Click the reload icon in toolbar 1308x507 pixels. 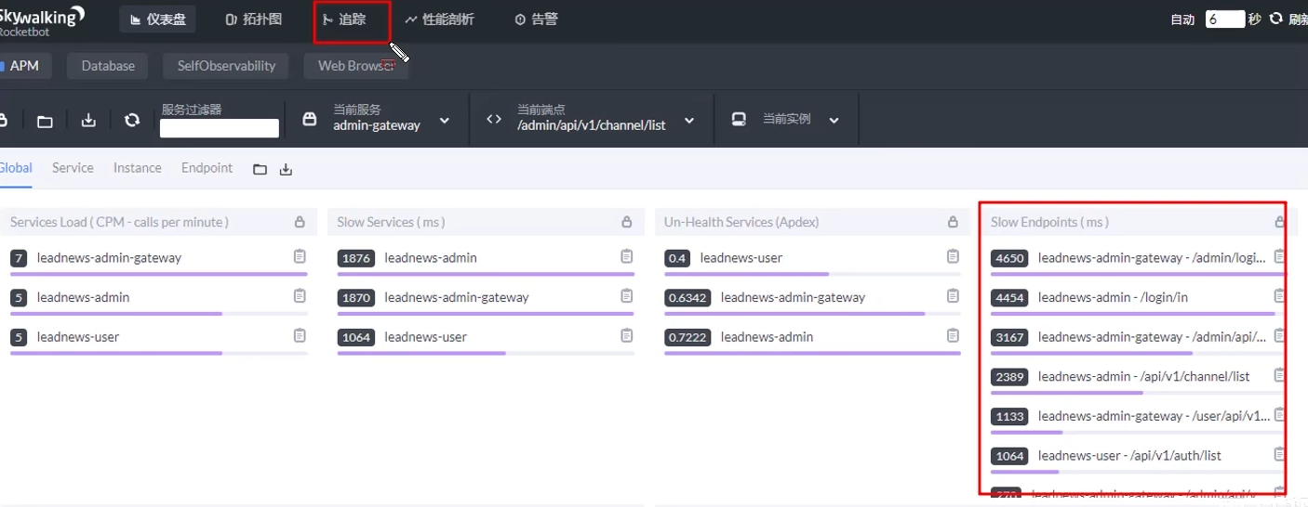tap(132, 120)
